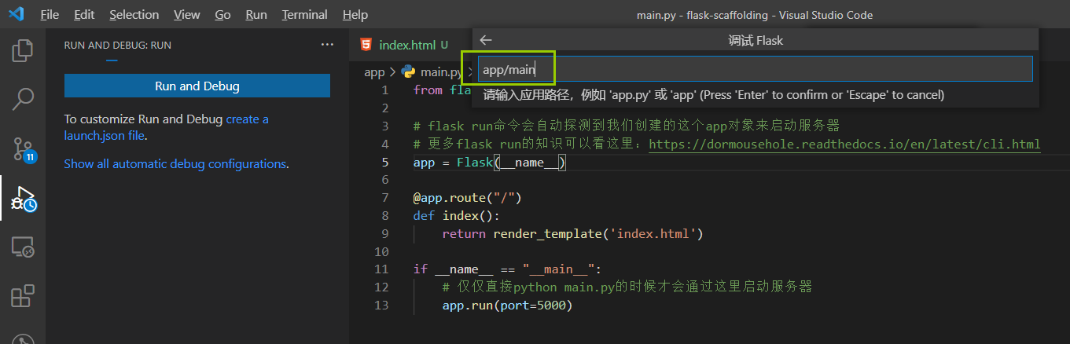Open the View menu
The width and height of the screenshot is (1070, 344).
tap(187, 14)
